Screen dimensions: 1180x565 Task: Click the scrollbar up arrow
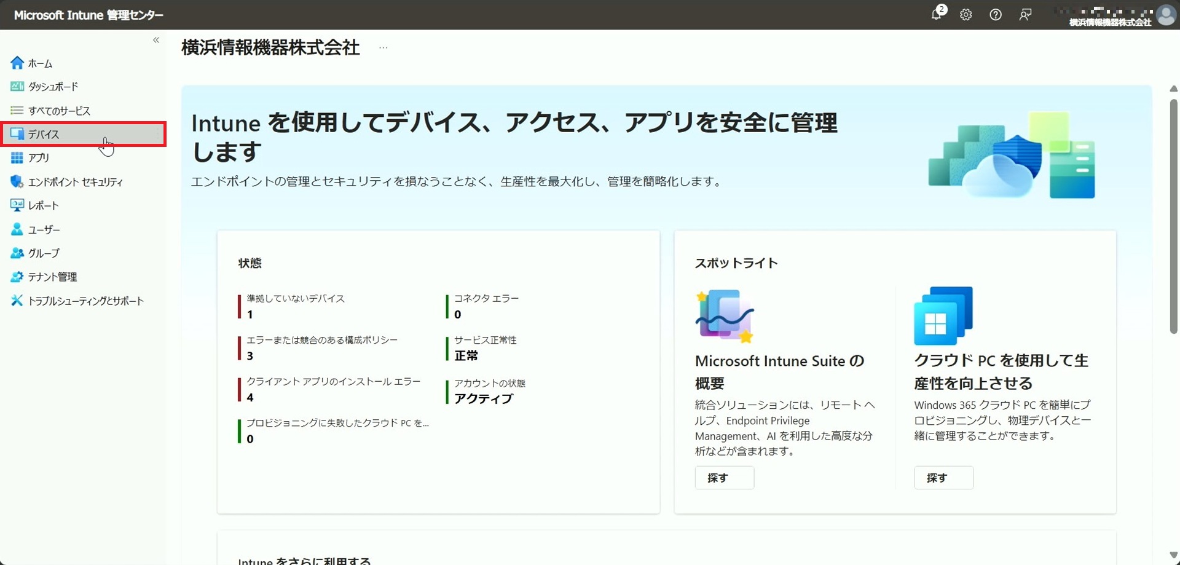pos(1173,89)
